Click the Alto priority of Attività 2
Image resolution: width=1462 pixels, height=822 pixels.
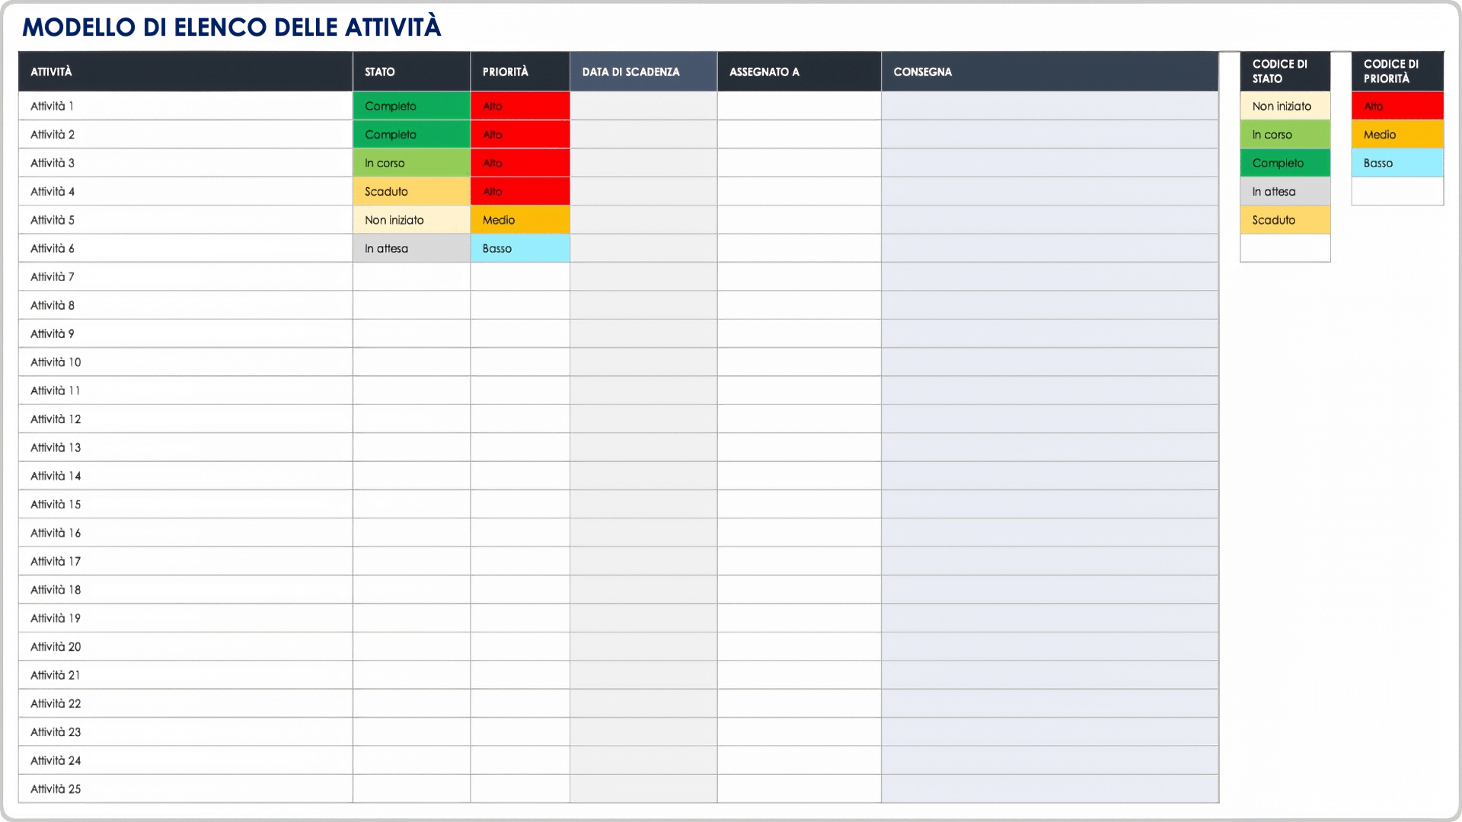coord(520,135)
